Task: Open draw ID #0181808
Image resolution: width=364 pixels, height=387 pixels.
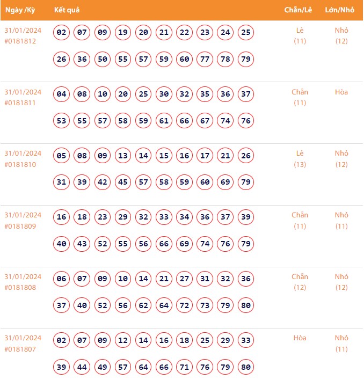Action: [x=20, y=288]
